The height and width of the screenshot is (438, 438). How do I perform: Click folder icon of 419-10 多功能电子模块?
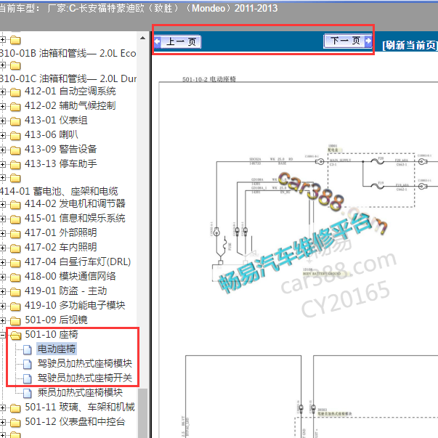point(15,306)
